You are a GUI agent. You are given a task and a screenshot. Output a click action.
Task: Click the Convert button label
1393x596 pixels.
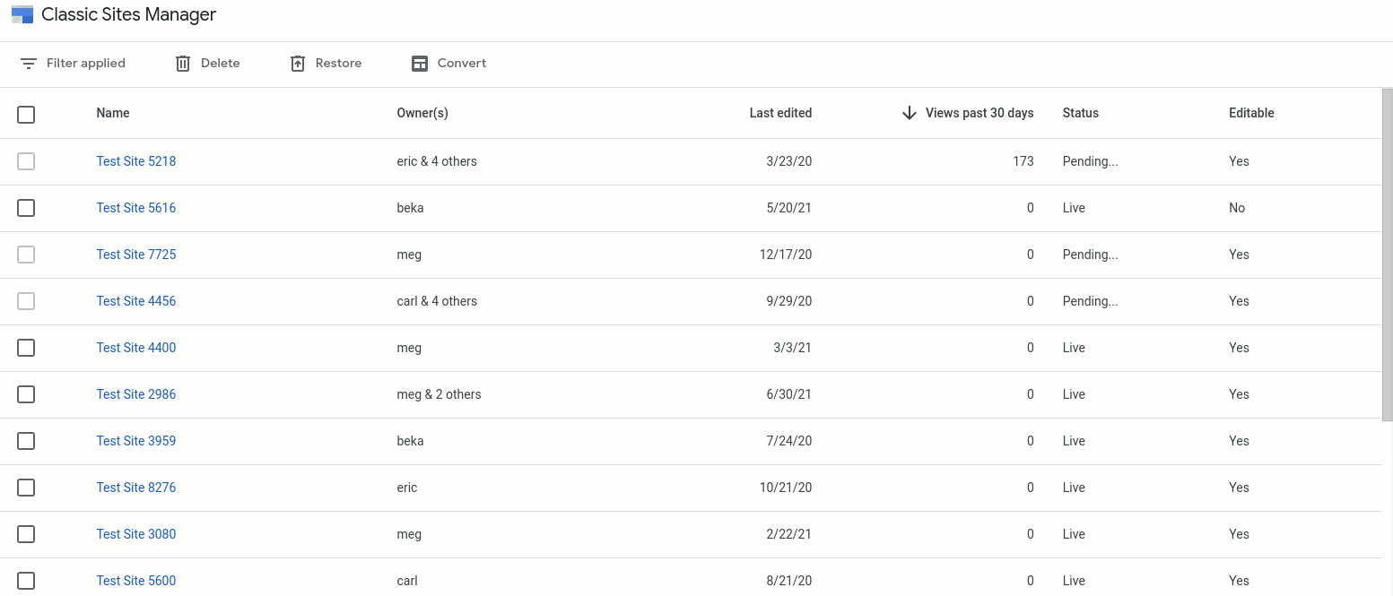coord(462,64)
